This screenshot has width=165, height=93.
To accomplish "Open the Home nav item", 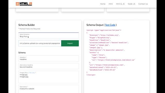I will [103, 4].
